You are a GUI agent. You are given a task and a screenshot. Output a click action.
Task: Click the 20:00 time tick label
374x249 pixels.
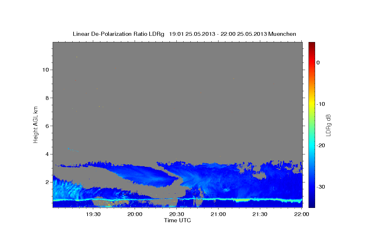coord(135,214)
